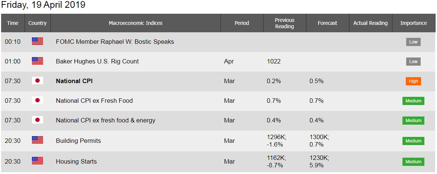Image resolution: width=437 pixels, height=174 pixels.
Task: Sort by Importance column header
Action: 414,23
